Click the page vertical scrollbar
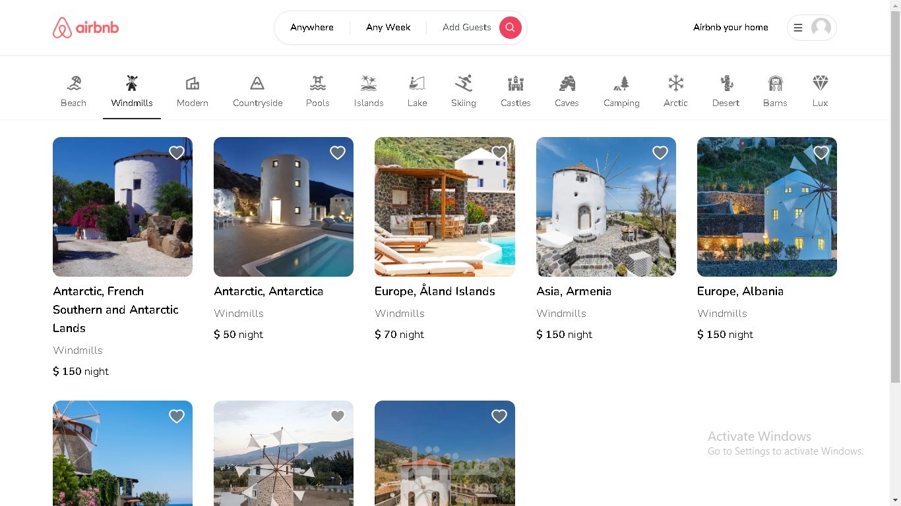The image size is (901, 506). click(x=895, y=196)
